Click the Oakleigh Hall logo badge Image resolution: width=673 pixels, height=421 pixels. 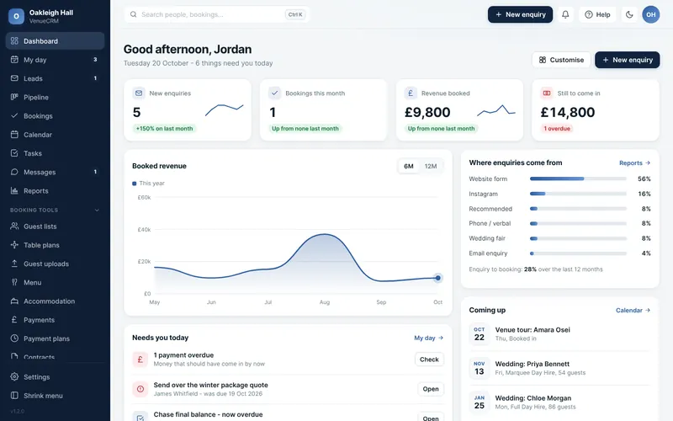point(16,16)
